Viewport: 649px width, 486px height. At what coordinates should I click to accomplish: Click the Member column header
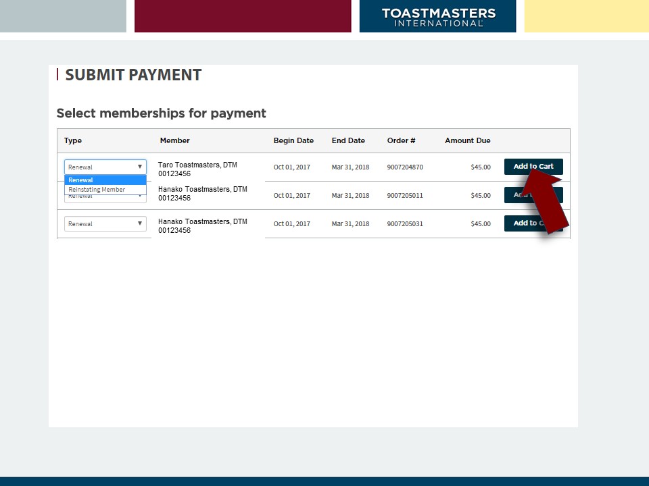coord(174,140)
